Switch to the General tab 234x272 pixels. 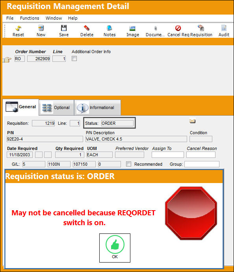click(x=21, y=107)
